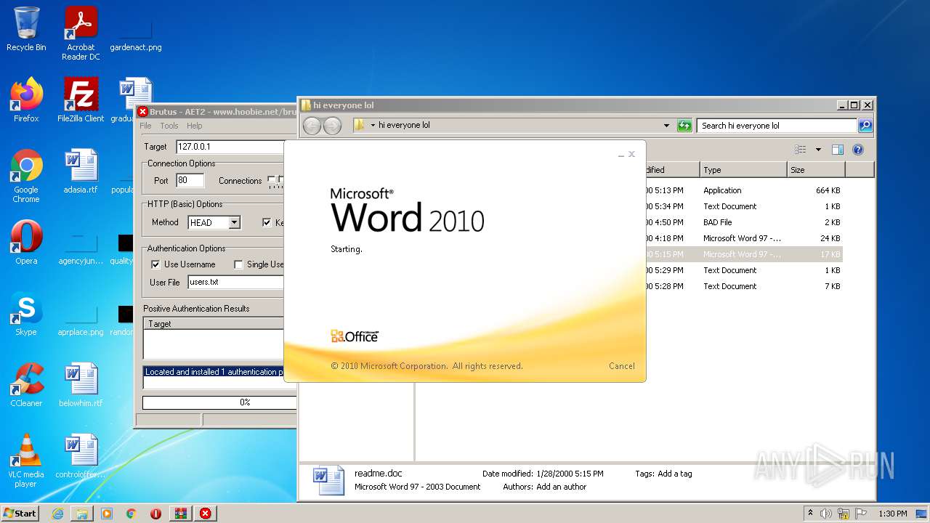Screen dimensions: 930x523
Task: Change the view with Explorer views icon
Action: coord(800,150)
